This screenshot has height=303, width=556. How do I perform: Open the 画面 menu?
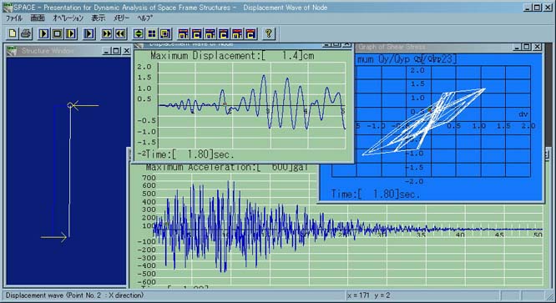click(x=38, y=18)
